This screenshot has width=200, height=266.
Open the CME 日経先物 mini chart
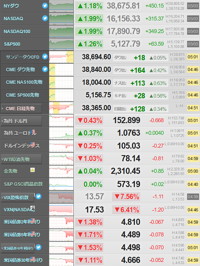point(61,108)
